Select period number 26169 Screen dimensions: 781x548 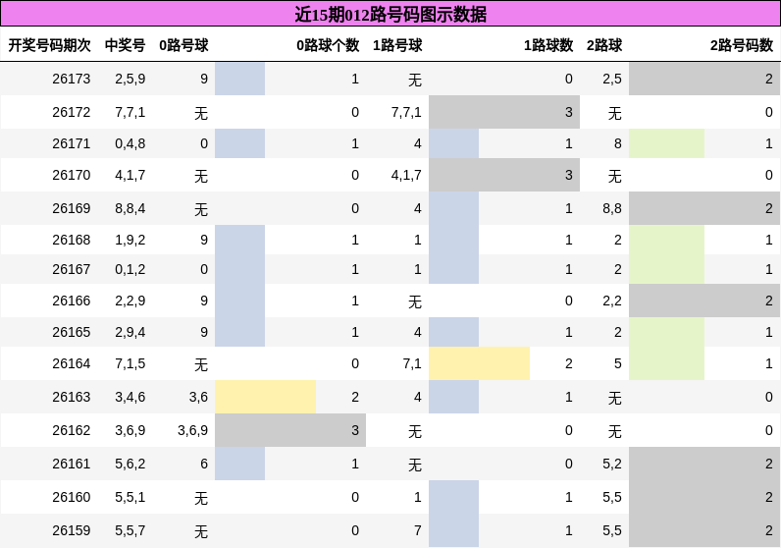(x=72, y=208)
